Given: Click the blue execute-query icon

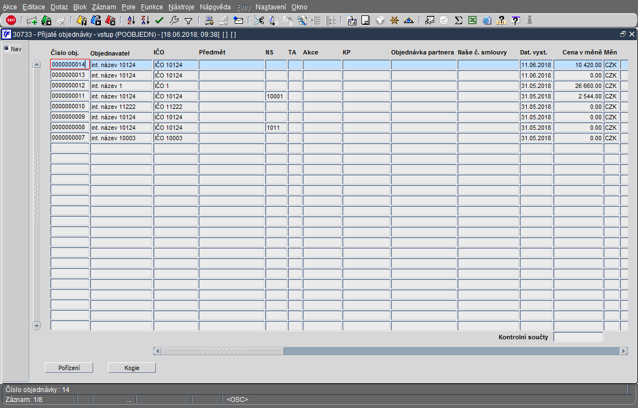Looking at the screenshot, I should (96, 20).
